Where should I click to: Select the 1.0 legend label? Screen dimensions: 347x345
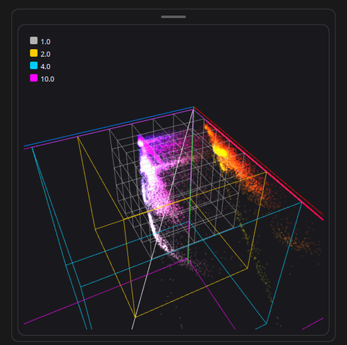click(45, 42)
